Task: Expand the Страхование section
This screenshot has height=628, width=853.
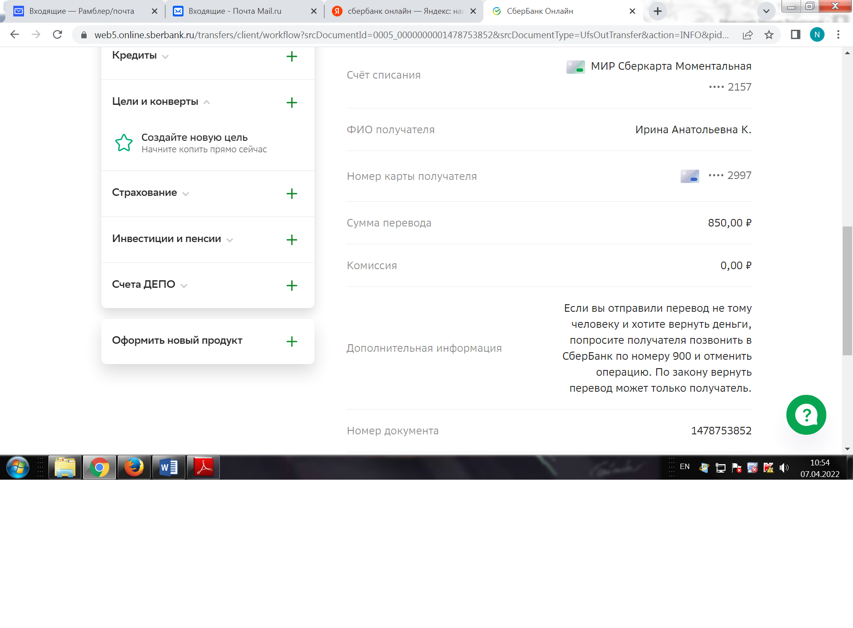Action: pyautogui.click(x=186, y=194)
